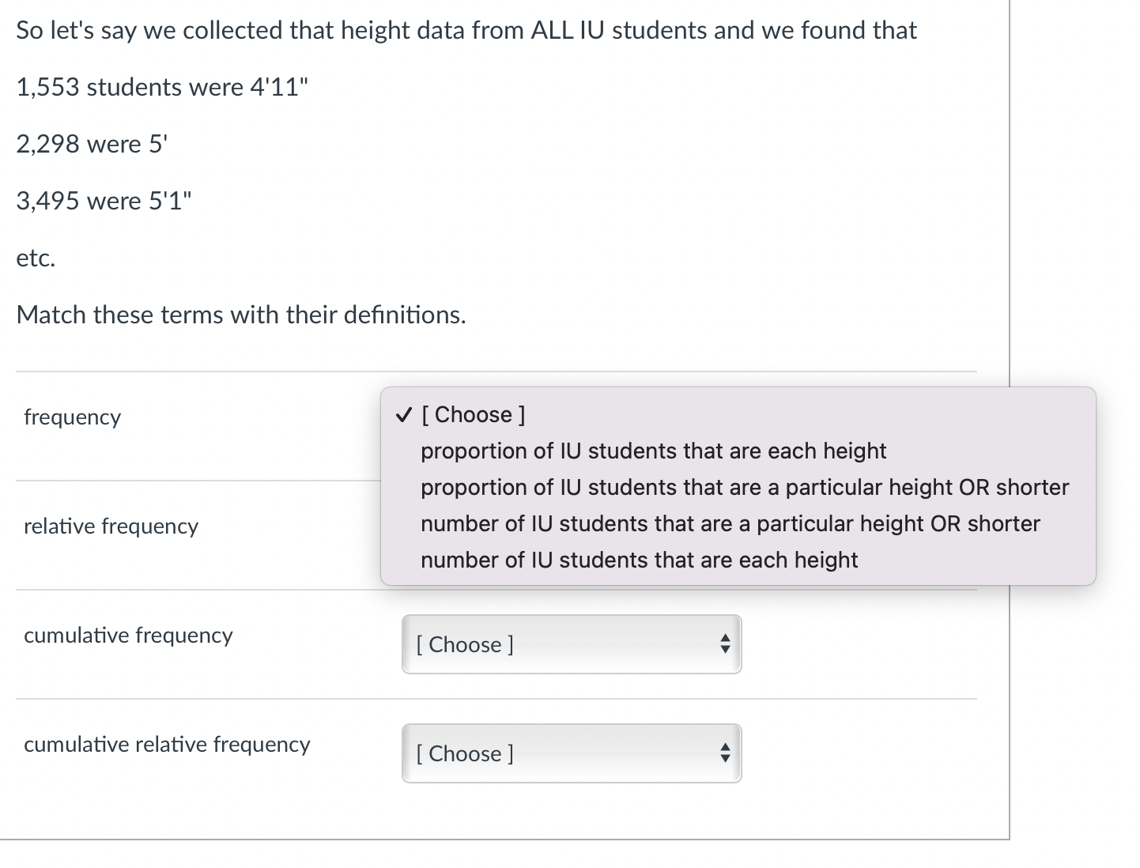Click the text '1,553 students were 4'11"'
Screen dimensions: 1140x868
coord(163,87)
